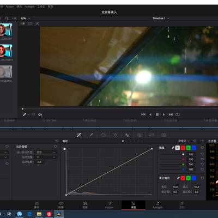Toggle channel ganging link in Edit row
This screenshot has height=218, width=218.
tap(173, 148)
